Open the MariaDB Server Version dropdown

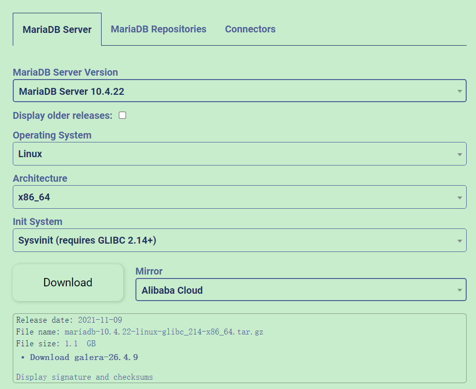[239, 91]
